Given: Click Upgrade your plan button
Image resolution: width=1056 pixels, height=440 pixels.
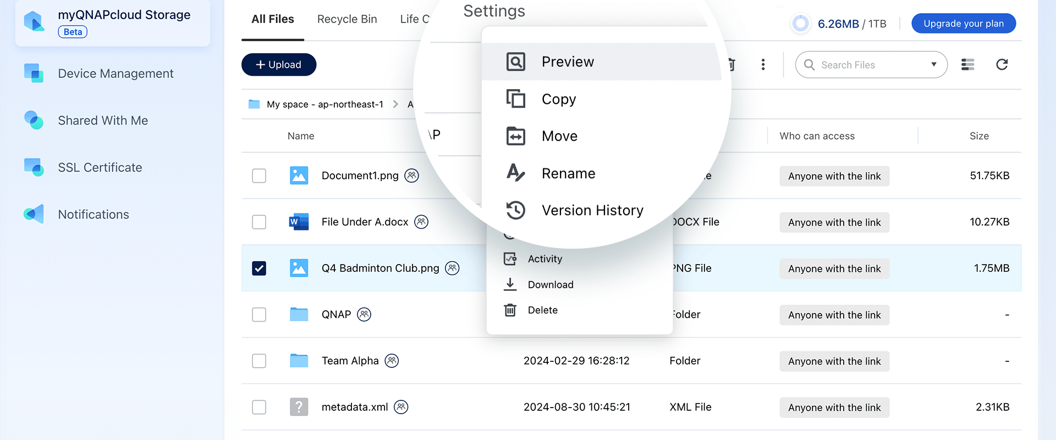Looking at the screenshot, I should pyautogui.click(x=964, y=23).
